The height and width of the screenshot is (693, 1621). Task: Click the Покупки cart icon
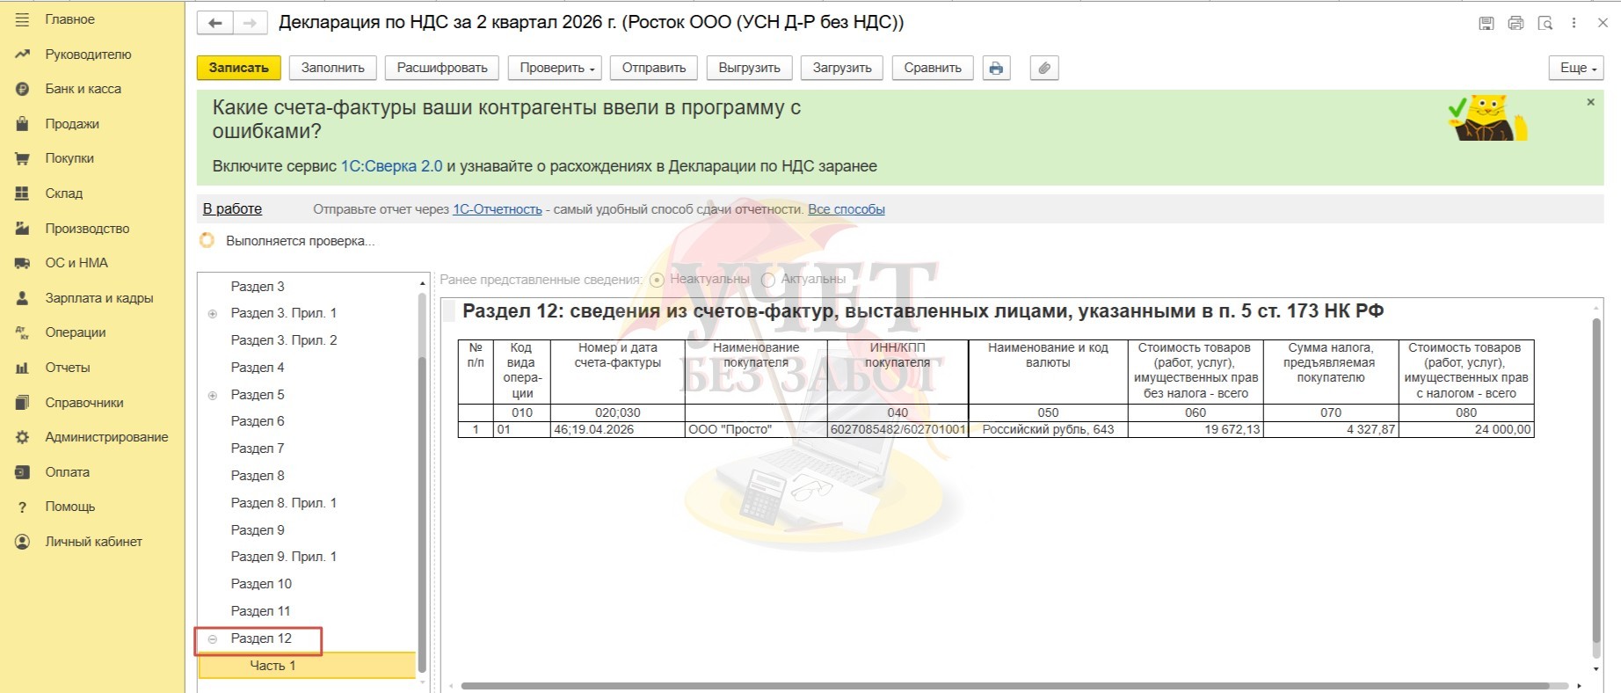[x=22, y=158]
